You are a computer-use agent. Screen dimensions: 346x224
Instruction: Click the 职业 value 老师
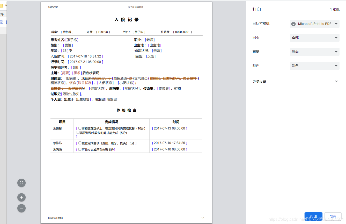click(150, 40)
